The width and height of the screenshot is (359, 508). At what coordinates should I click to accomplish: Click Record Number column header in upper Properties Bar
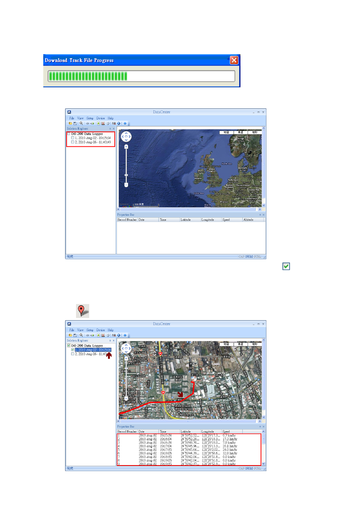pos(127,220)
